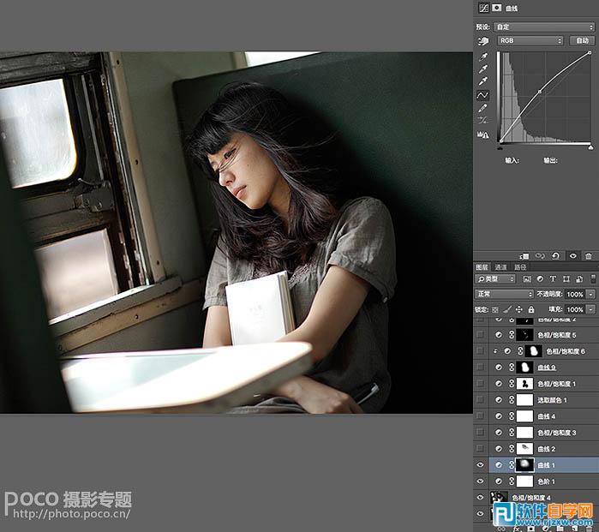The height and width of the screenshot is (532, 599).
Task: Hide the 曲线 1 layer
Action: (480, 465)
